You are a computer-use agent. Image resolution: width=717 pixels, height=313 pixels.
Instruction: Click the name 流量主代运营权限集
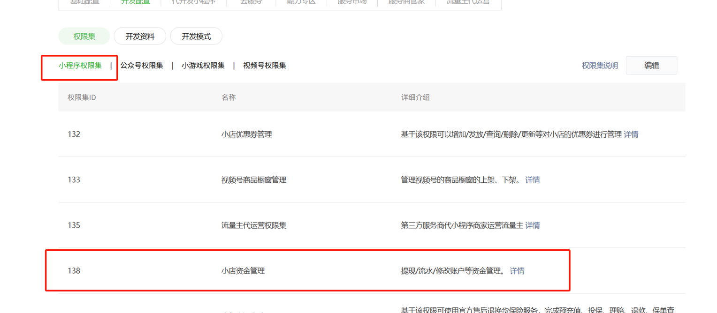pyautogui.click(x=254, y=225)
